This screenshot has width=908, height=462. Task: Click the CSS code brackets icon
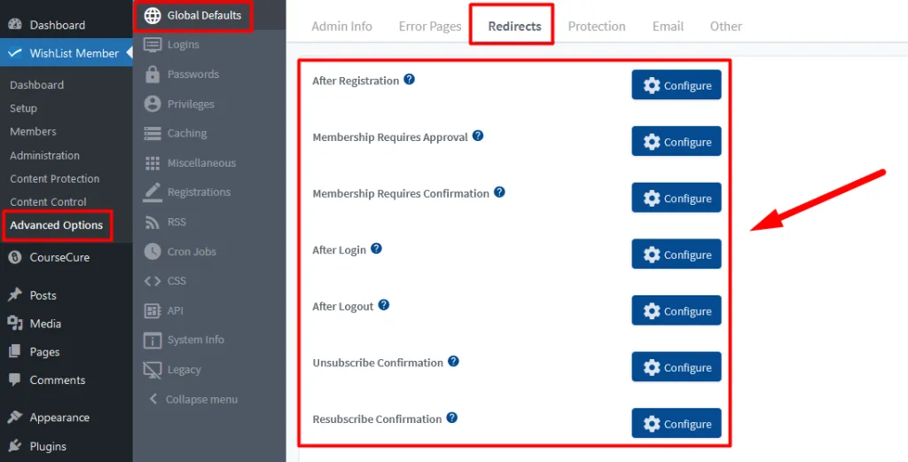[x=153, y=281]
